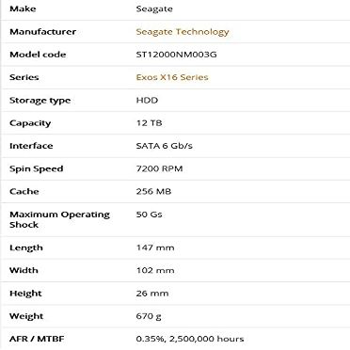
Task: Open the Seagate Technology manufacturer link
Action: [x=183, y=32]
